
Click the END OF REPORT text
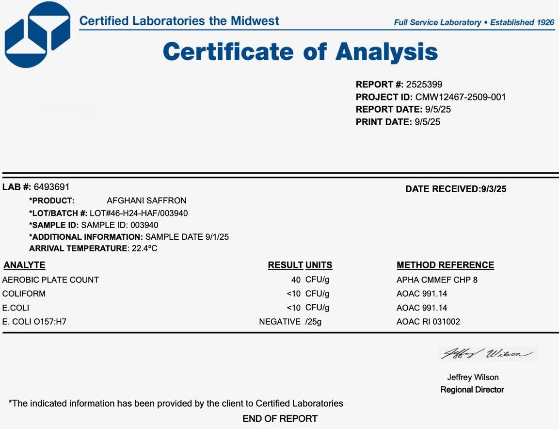coord(280,419)
